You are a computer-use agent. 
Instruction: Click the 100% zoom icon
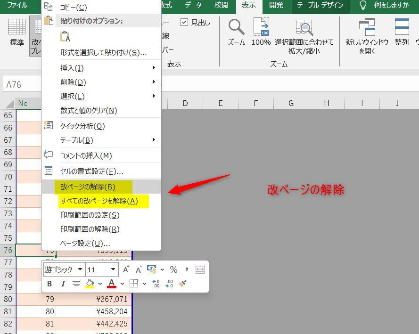pyautogui.click(x=261, y=27)
